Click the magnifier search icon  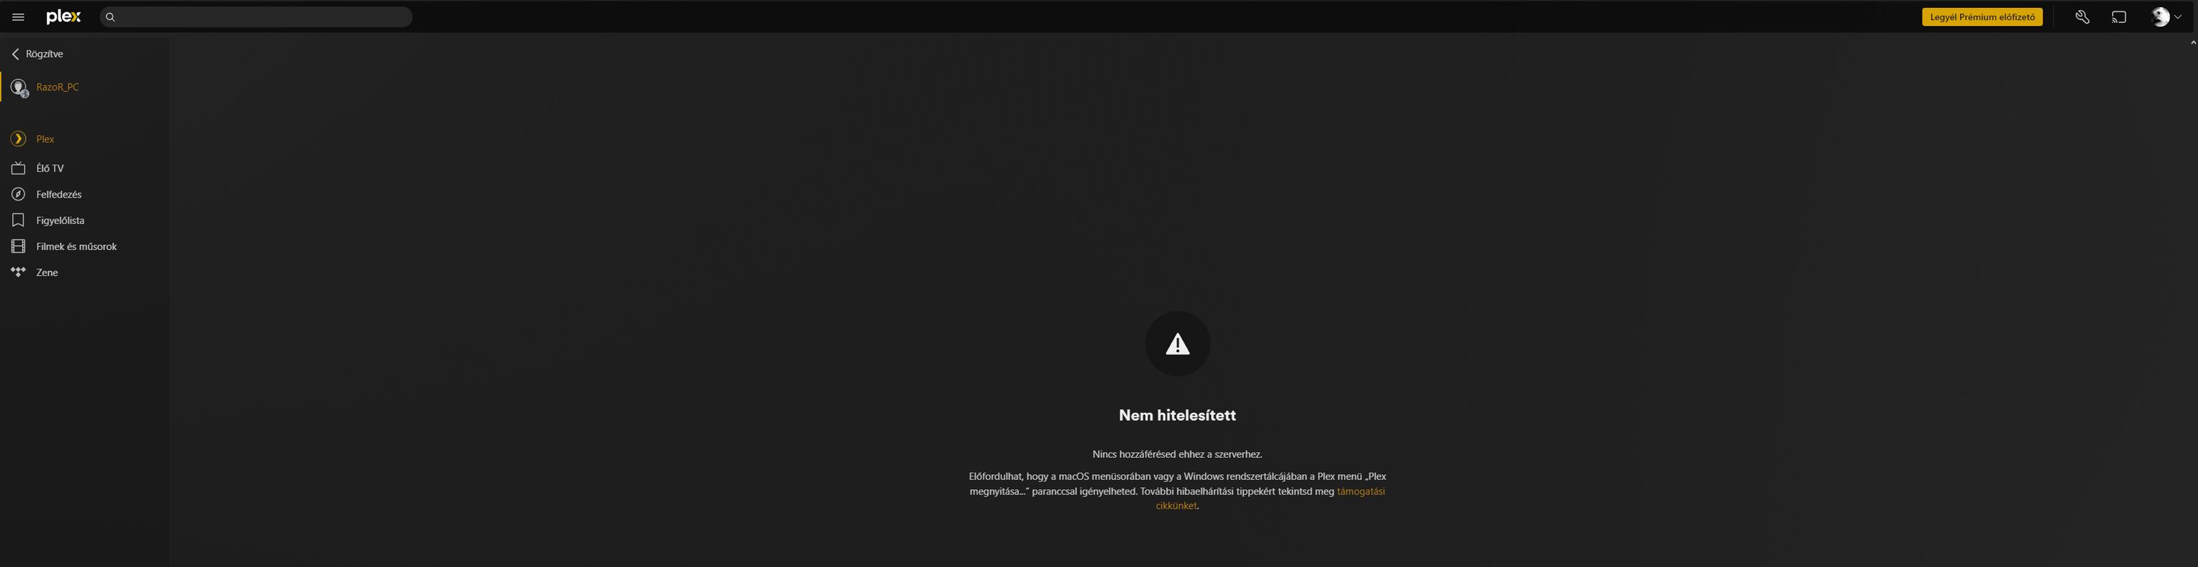click(110, 17)
